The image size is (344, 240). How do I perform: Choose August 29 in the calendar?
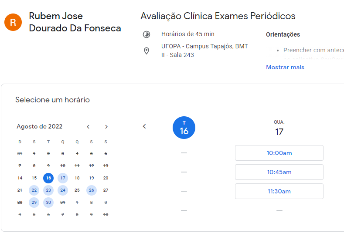pyautogui.click(x=34, y=202)
